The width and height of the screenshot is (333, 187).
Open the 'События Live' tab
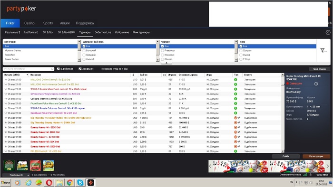[103, 32]
